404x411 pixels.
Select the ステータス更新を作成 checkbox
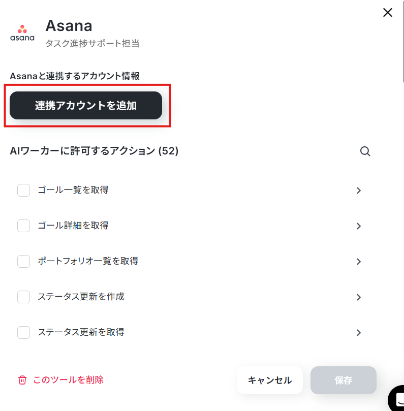[x=24, y=297]
